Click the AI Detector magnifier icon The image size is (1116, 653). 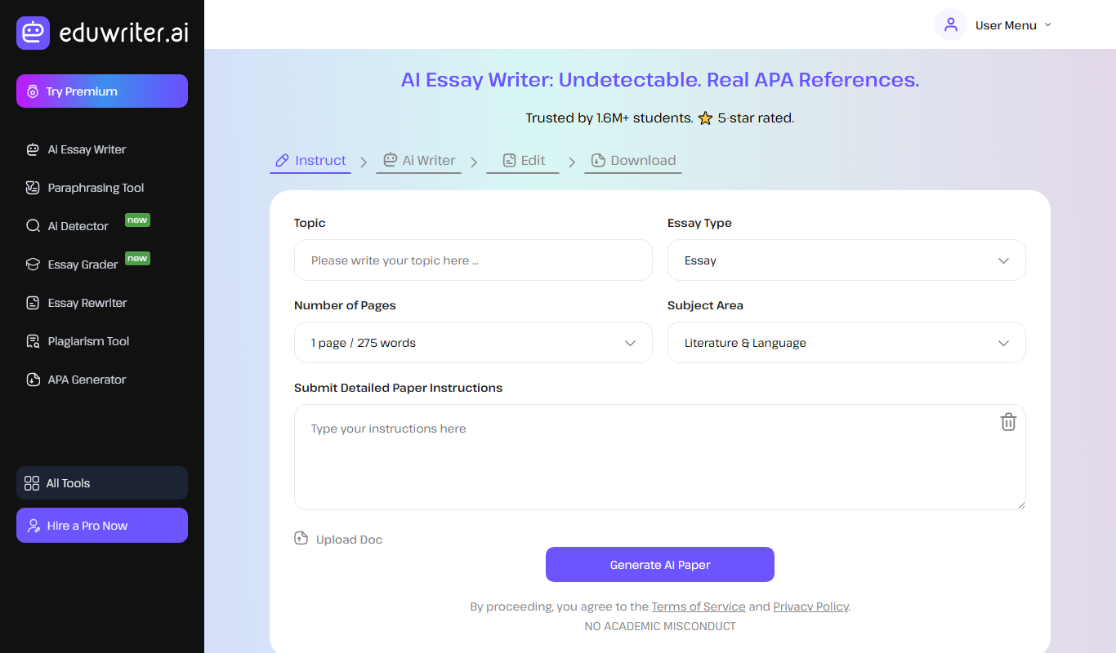[x=33, y=226]
